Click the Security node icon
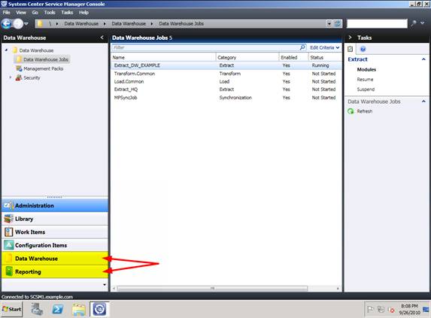 pos(19,77)
